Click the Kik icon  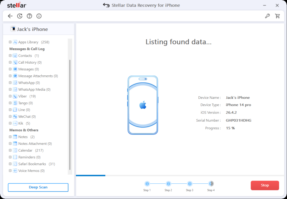15,123
